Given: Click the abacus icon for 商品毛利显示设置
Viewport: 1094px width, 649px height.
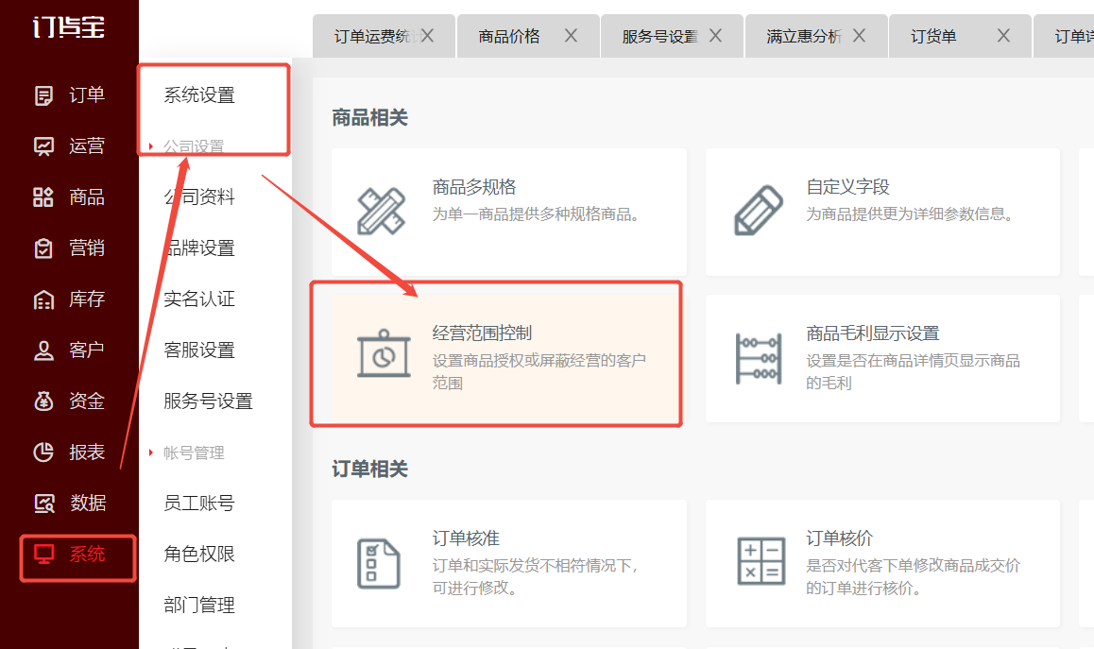Looking at the screenshot, I should pyautogui.click(x=759, y=359).
